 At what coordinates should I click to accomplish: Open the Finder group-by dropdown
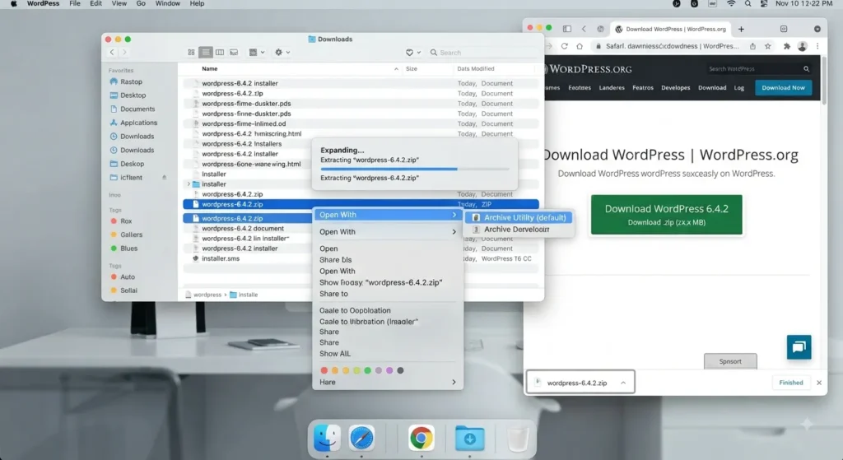click(257, 52)
